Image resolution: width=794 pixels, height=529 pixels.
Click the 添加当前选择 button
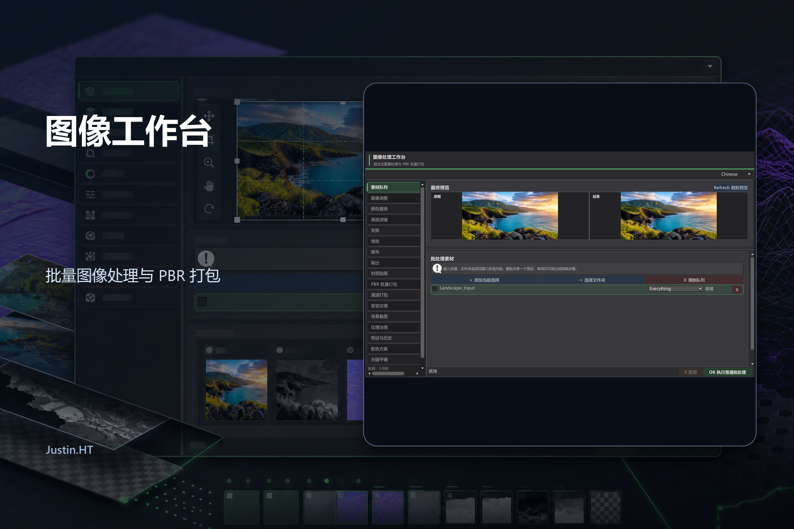(x=485, y=280)
